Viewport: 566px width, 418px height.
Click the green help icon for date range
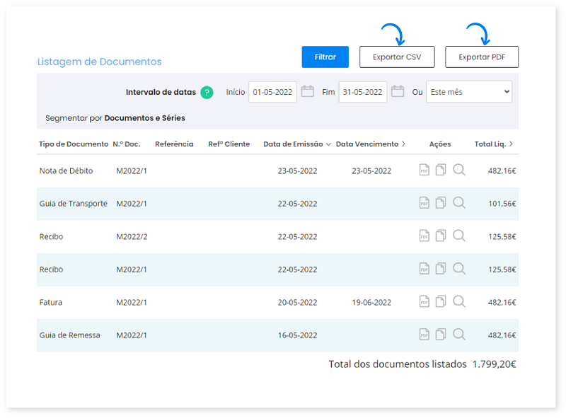click(x=207, y=92)
